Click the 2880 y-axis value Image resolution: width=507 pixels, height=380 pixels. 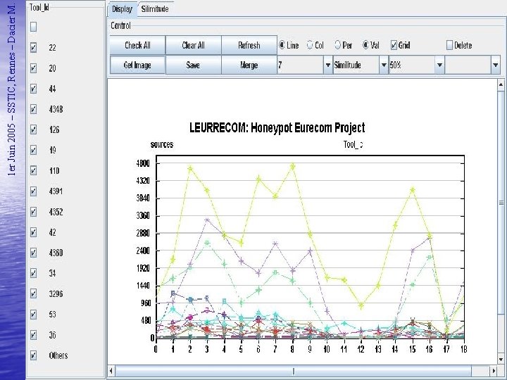tap(143, 234)
